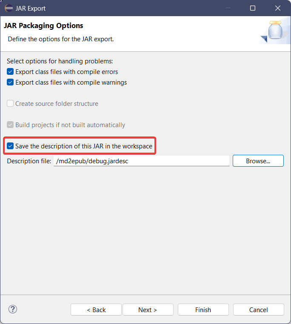Click the Description file text field
The width and height of the screenshot is (291, 324).
coord(142,161)
